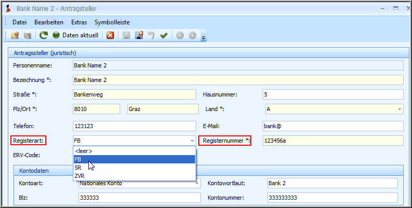Click the undo arrow toolbar icon
412x208 pixels.
point(151,35)
